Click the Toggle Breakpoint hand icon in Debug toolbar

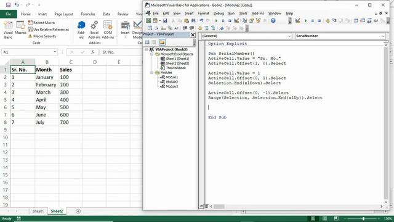tap(327, 20)
